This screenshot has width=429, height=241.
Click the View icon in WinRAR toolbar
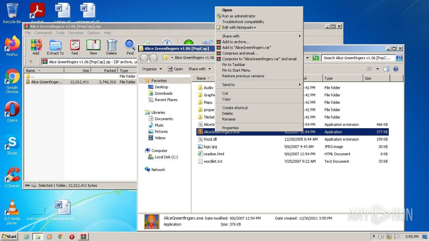click(x=93, y=47)
